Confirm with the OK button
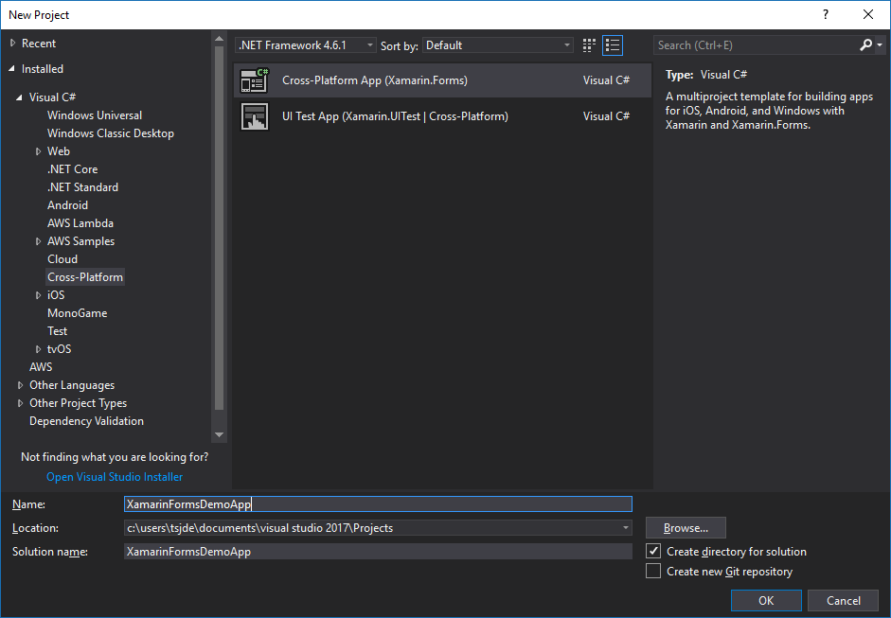Image resolution: width=891 pixels, height=618 pixels. [x=766, y=601]
